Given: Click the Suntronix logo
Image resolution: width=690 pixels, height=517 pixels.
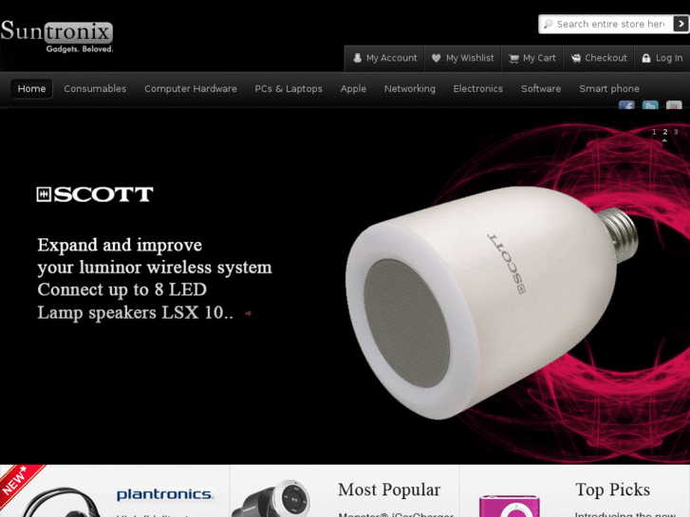Looking at the screenshot, I should coord(57,36).
